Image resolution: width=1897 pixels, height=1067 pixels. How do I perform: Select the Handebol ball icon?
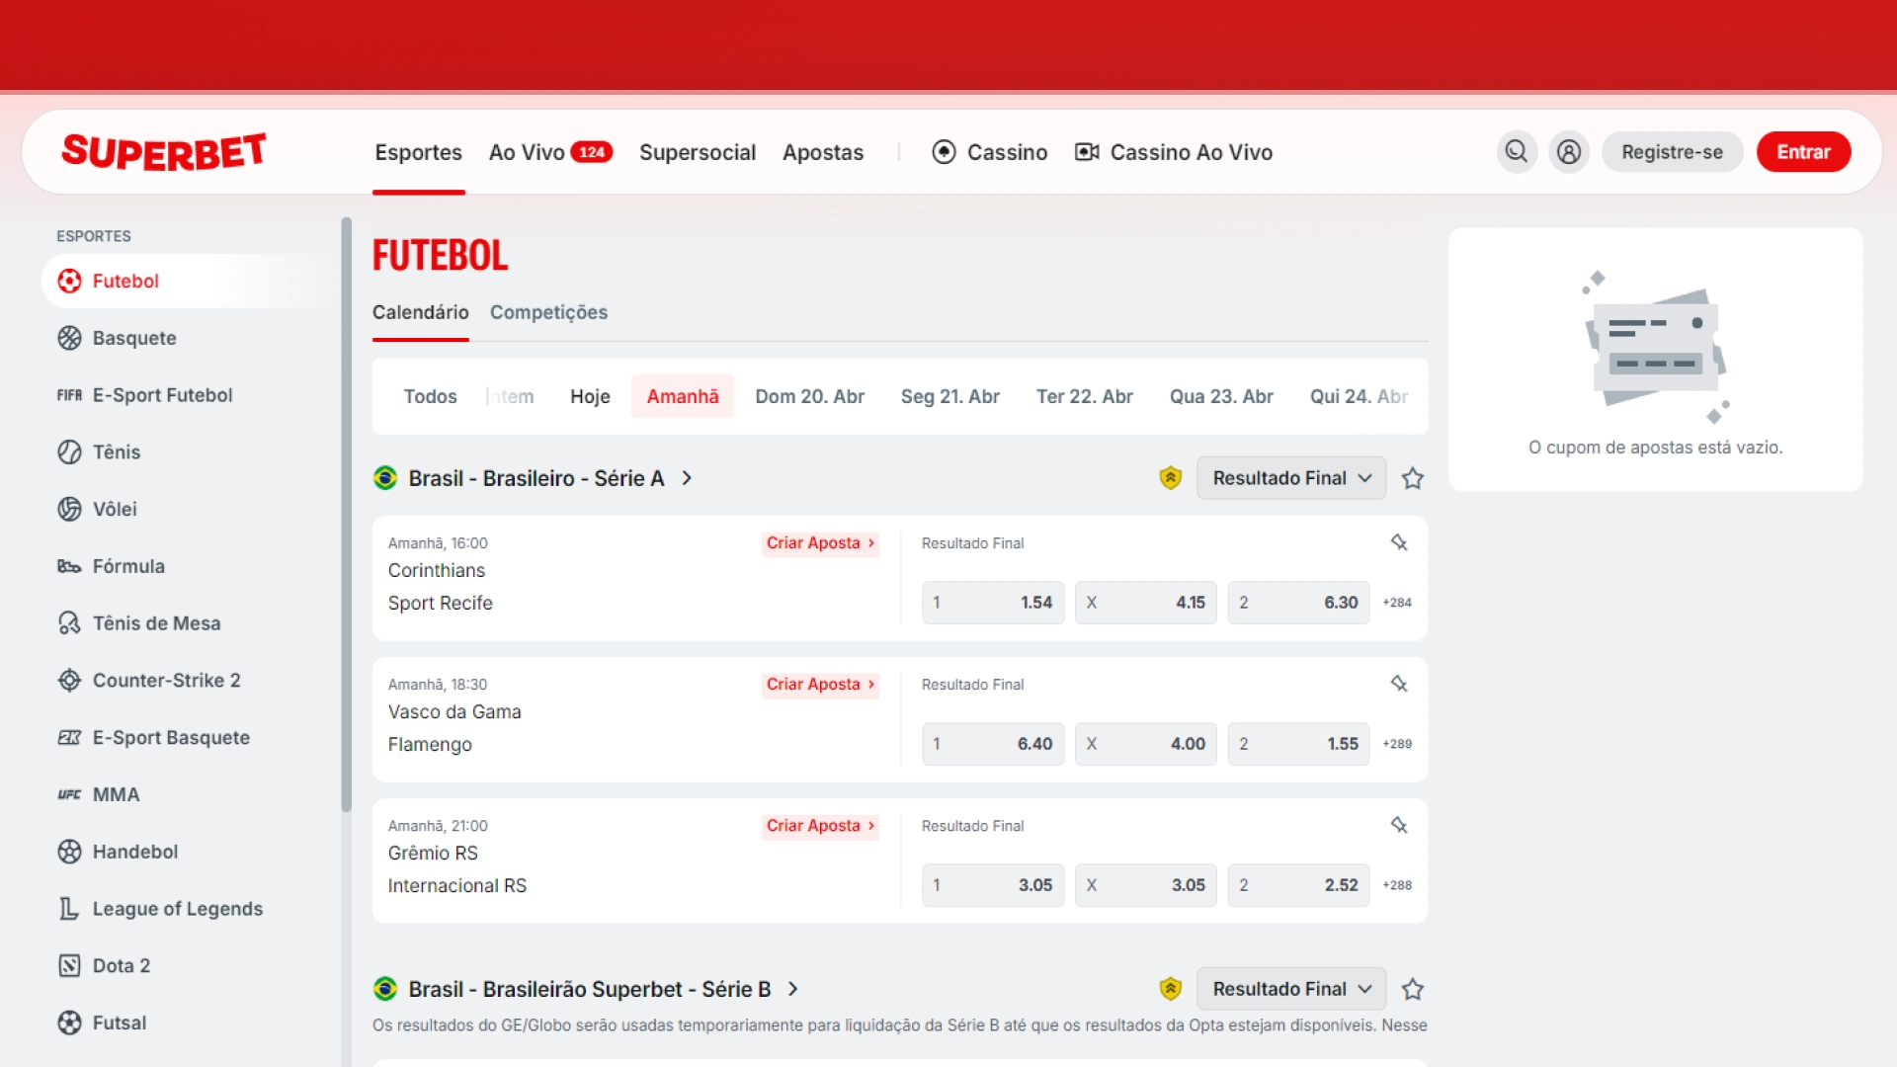pos(69,852)
